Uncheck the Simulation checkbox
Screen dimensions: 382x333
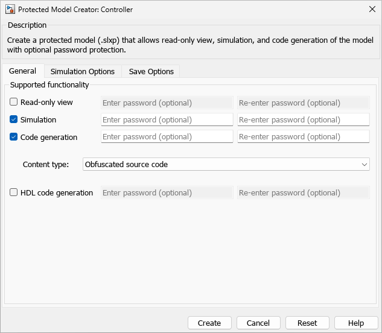coord(14,119)
